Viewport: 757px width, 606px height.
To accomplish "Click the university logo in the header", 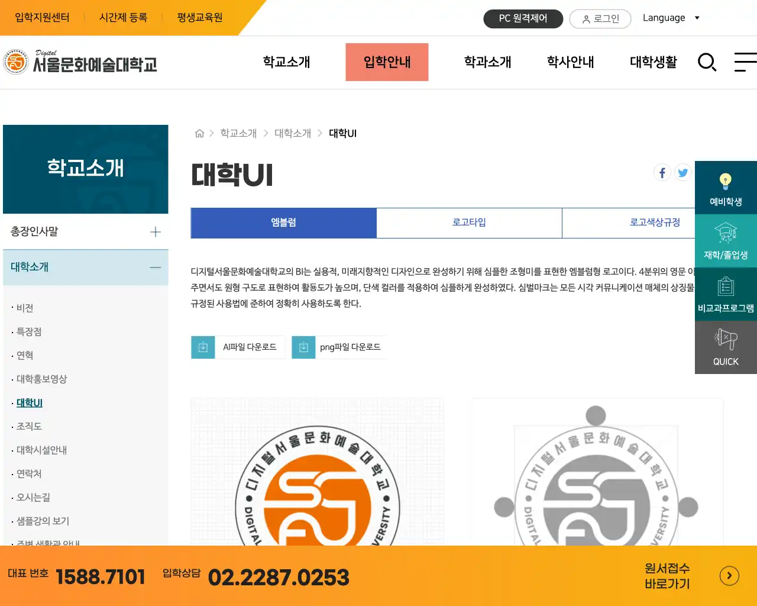I will pyautogui.click(x=80, y=62).
